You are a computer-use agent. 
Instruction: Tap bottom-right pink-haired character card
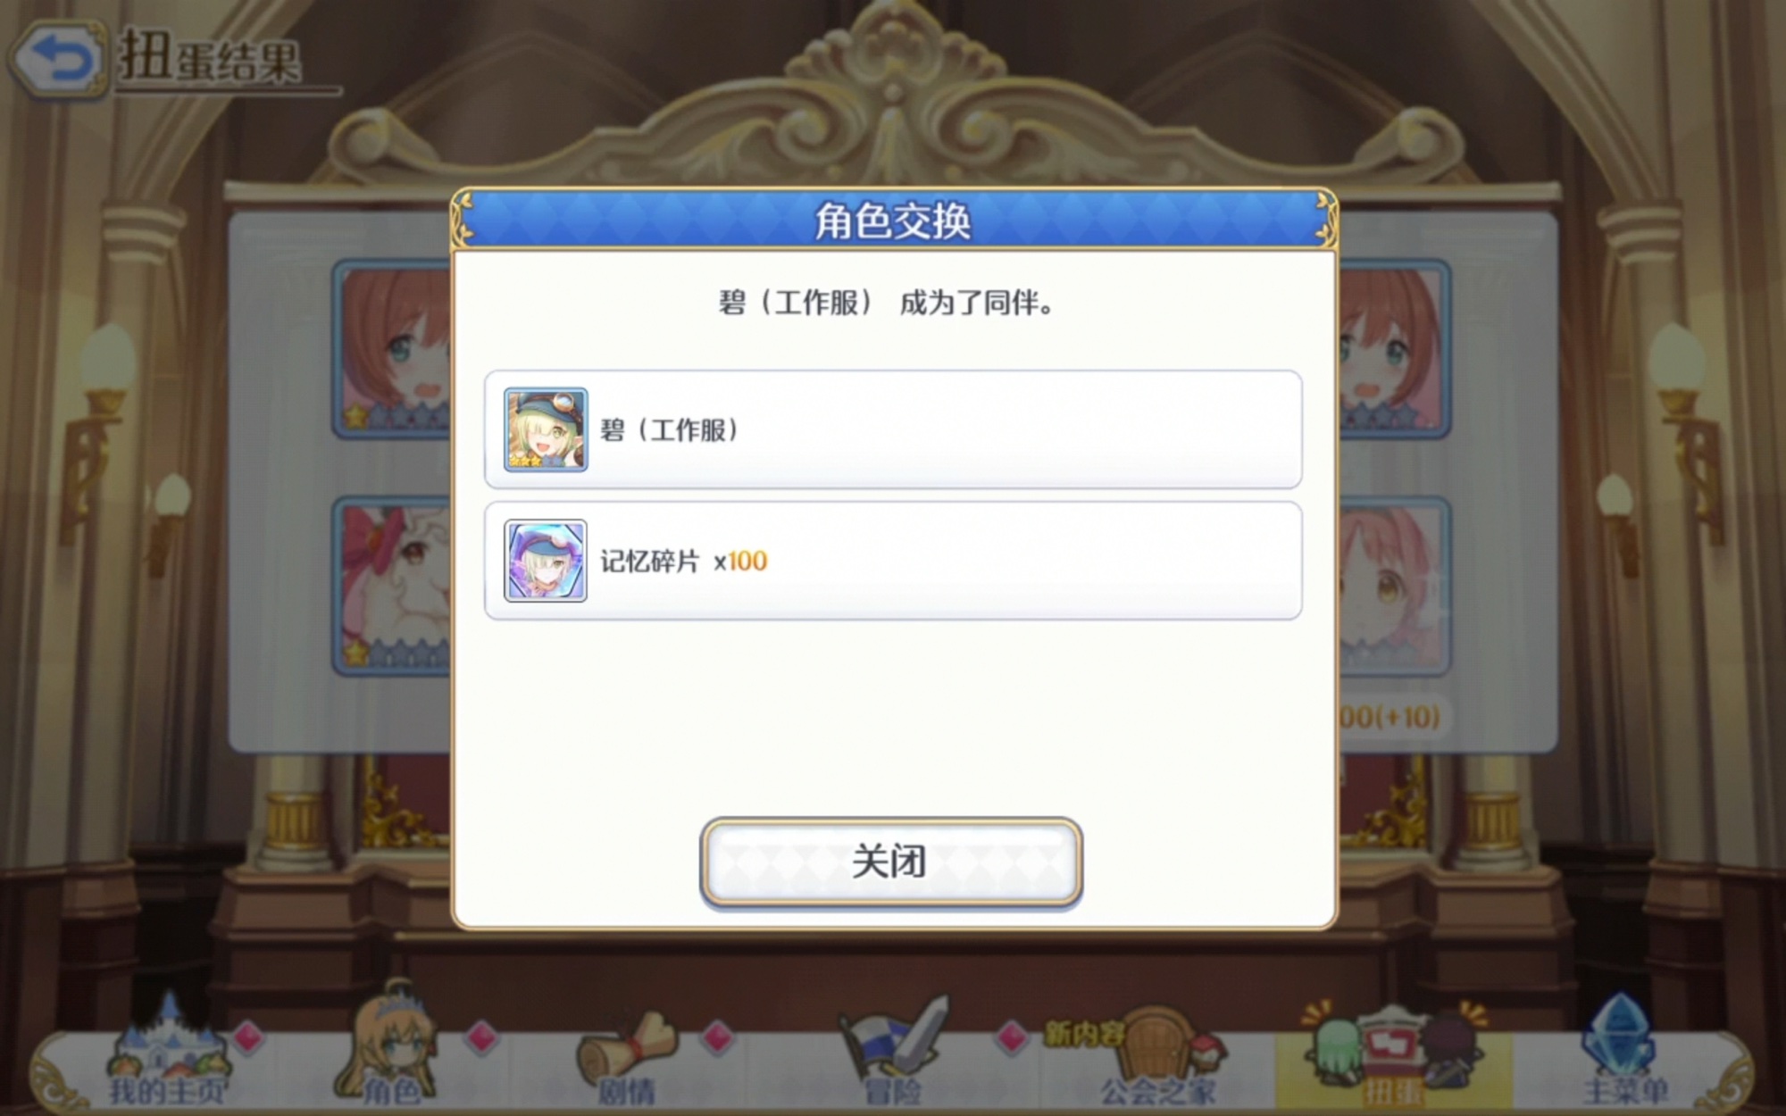coord(1393,586)
